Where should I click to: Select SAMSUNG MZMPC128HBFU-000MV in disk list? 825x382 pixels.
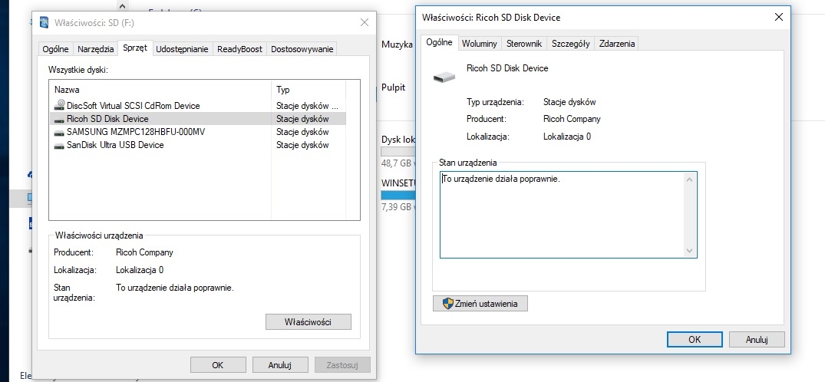click(x=197, y=131)
